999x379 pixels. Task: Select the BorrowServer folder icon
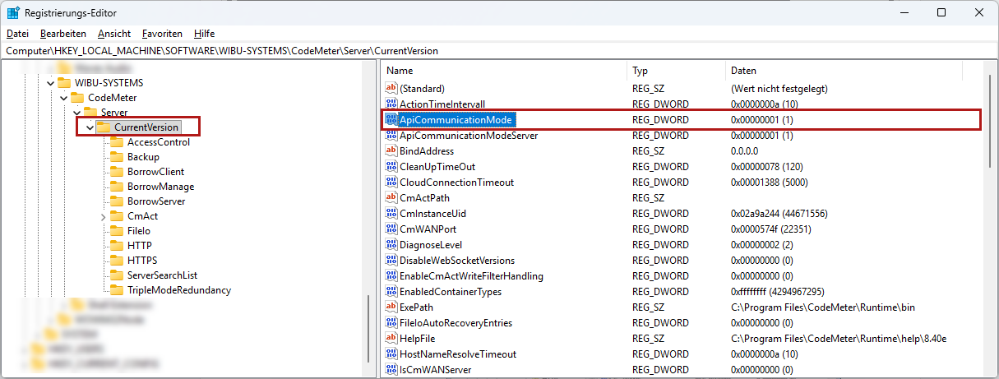117,201
